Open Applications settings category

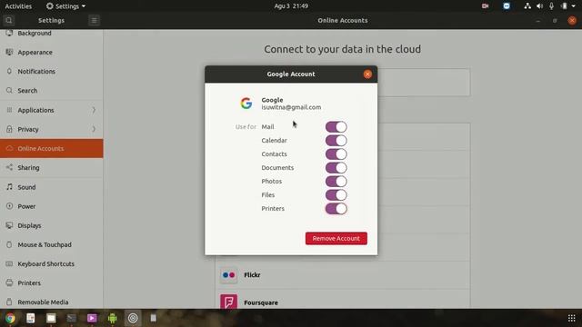pyautogui.click(x=52, y=110)
